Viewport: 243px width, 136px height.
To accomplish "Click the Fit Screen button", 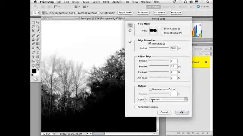I will [x=143, y=12].
